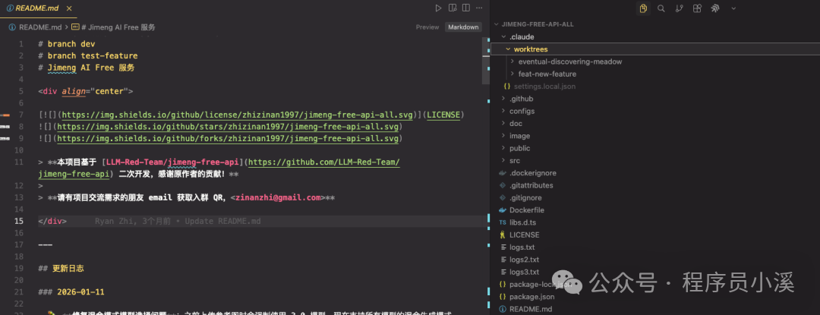Click the TS icon beside libs.d.ts

(503, 222)
